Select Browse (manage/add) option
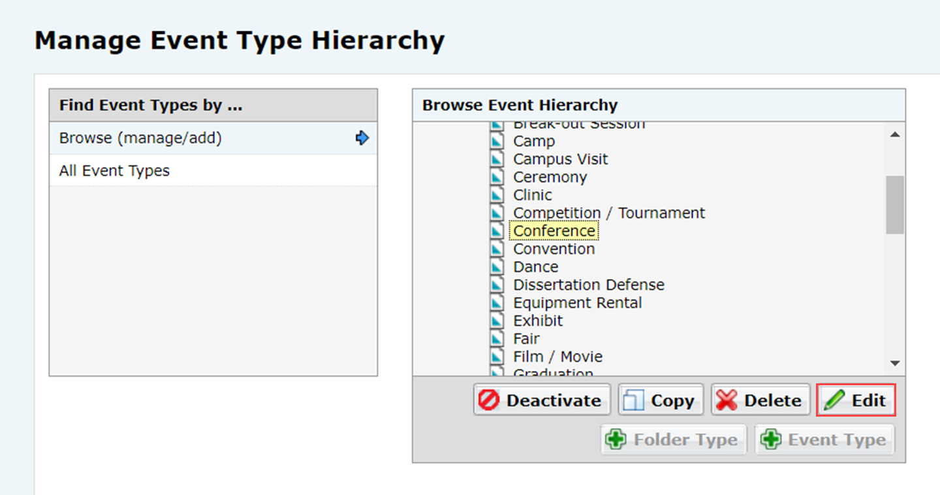 click(x=140, y=138)
